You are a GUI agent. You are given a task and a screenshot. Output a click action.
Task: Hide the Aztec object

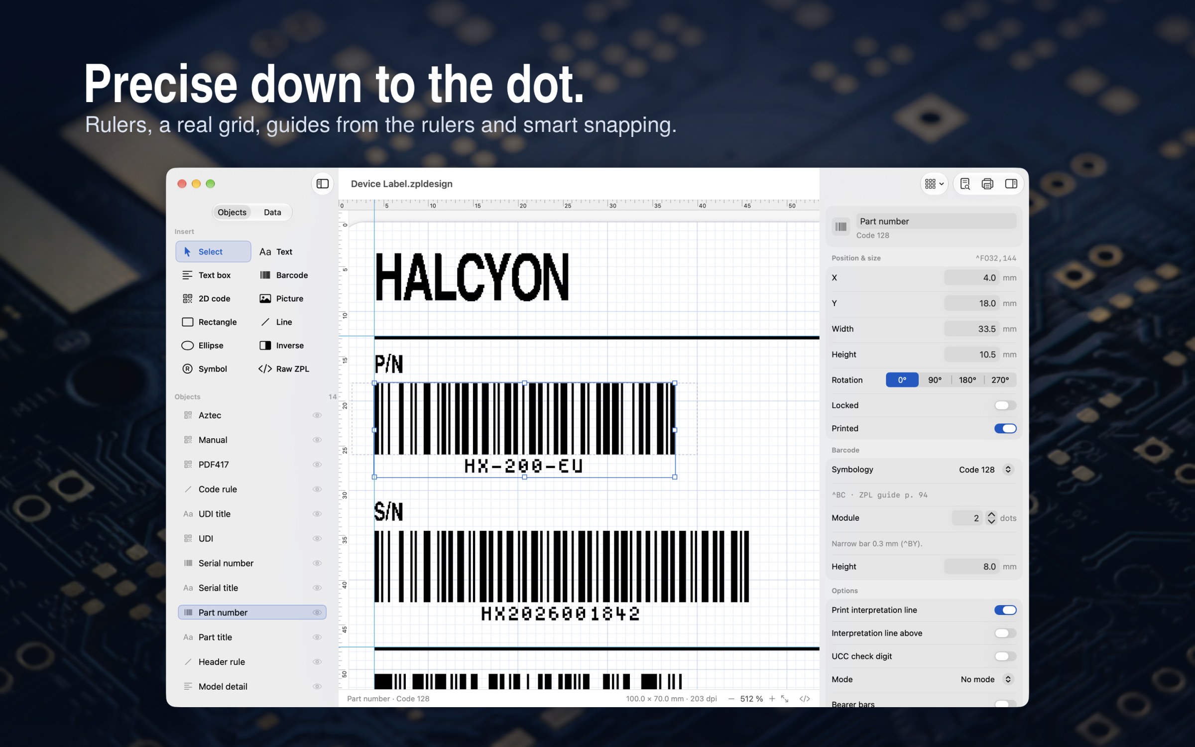coord(317,415)
